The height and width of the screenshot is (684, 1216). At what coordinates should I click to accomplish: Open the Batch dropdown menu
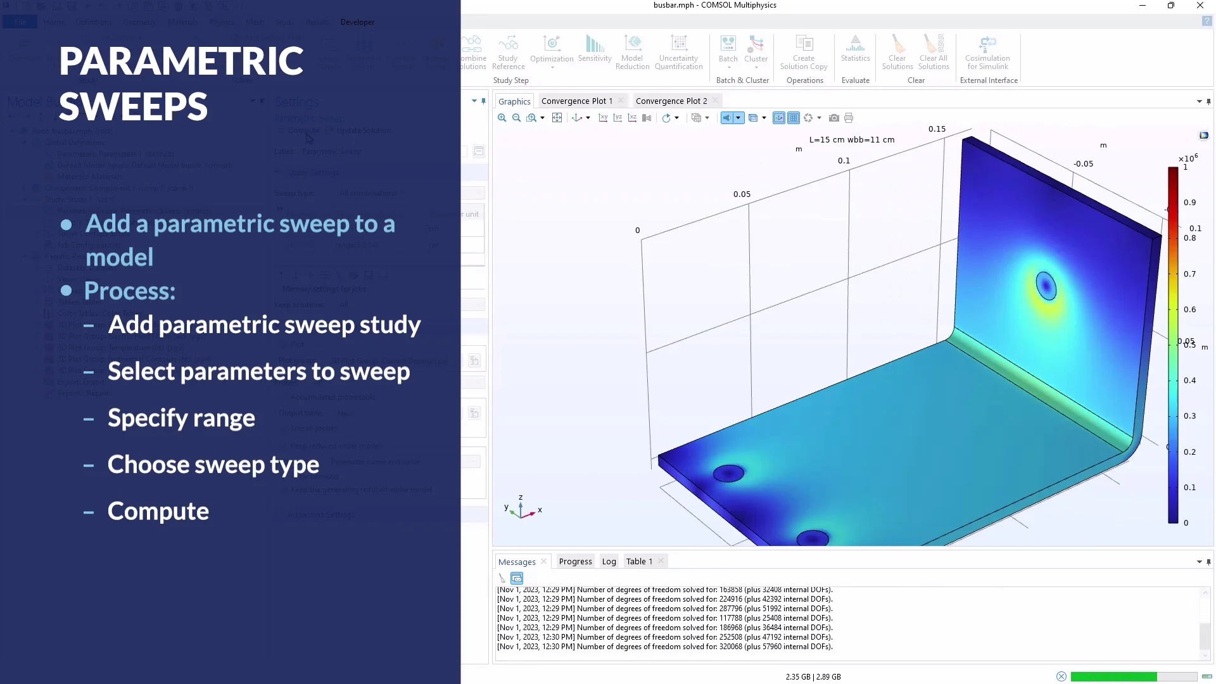pos(728,67)
